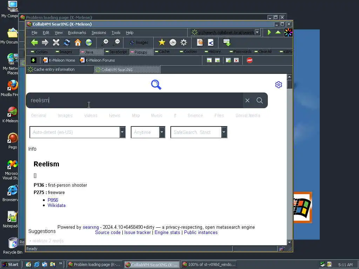Click the red ABP Adblock icon

click(x=250, y=60)
